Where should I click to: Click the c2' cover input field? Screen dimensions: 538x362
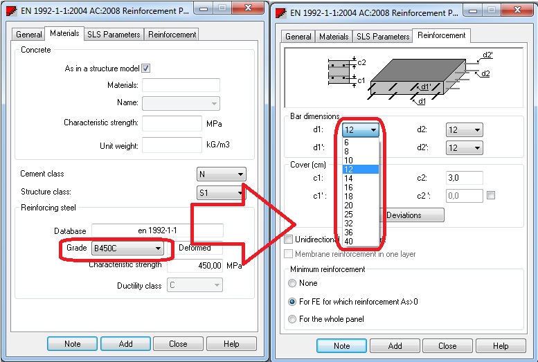pos(464,196)
